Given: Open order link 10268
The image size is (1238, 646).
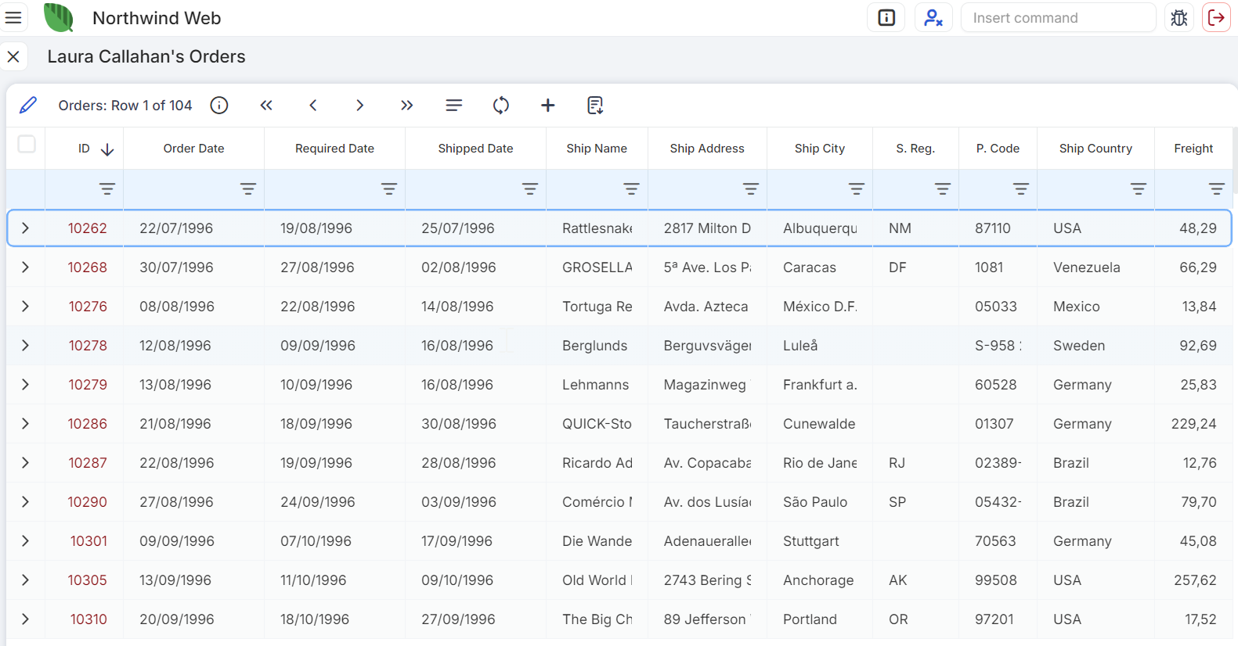Looking at the screenshot, I should click(87, 267).
